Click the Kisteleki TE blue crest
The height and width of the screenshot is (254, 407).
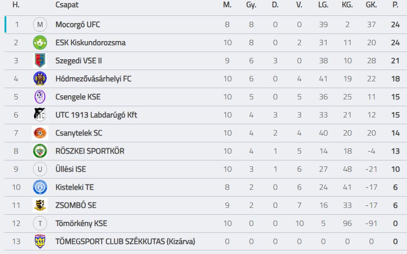coord(40,187)
